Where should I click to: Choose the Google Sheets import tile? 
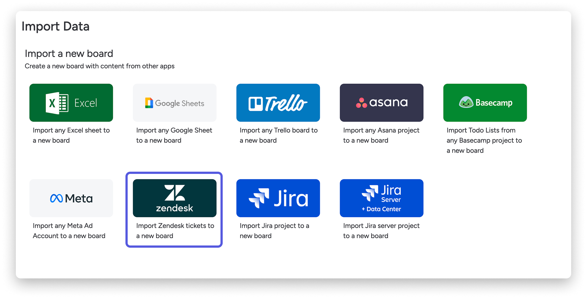point(175,103)
